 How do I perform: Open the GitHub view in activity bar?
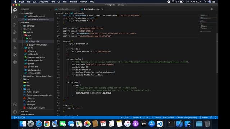15,62
